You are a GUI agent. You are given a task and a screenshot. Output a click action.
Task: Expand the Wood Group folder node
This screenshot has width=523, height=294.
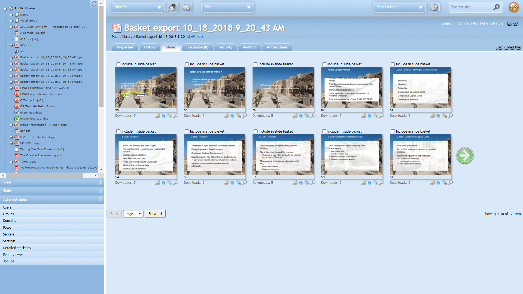click(11, 21)
